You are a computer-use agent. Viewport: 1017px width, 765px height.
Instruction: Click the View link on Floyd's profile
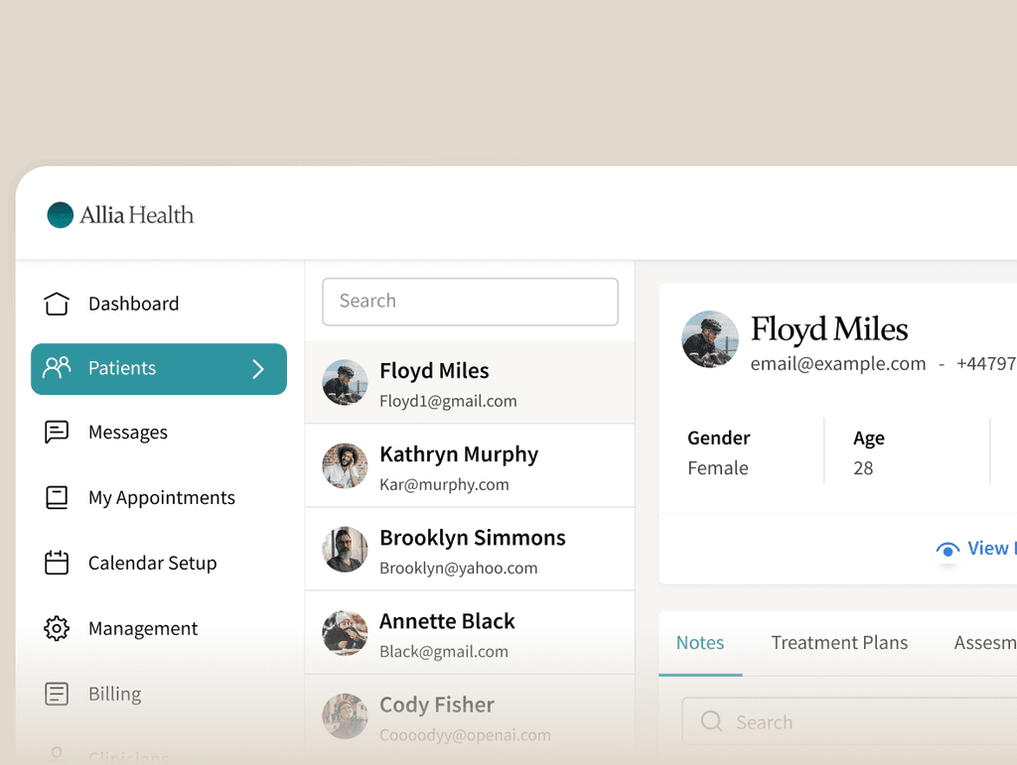(989, 548)
